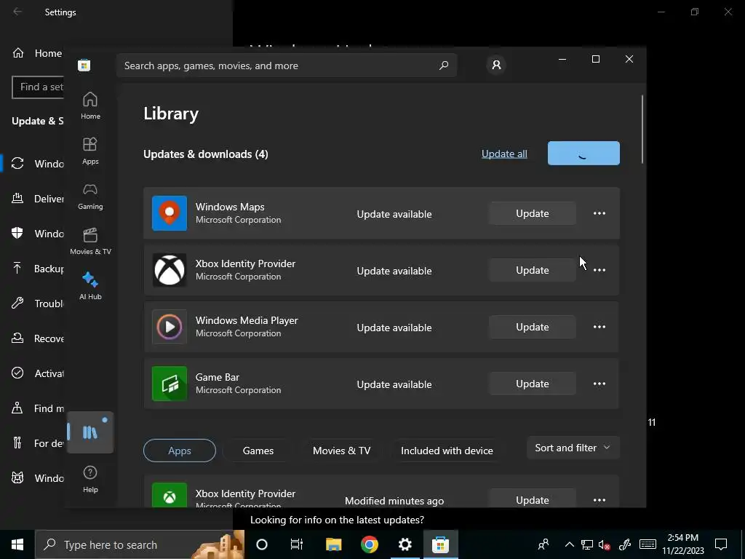Open Microsoft Store Home in sidebar
The image size is (745, 559).
(x=90, y=106)
